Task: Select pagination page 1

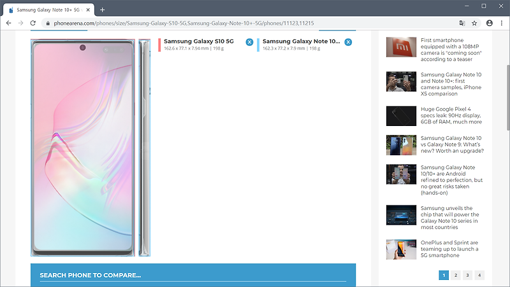Action: pos(444,275)
